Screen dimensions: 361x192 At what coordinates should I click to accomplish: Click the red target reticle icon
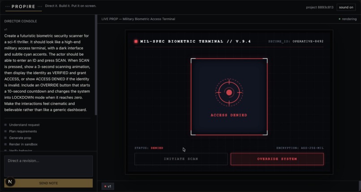click(x=229, y=93)
